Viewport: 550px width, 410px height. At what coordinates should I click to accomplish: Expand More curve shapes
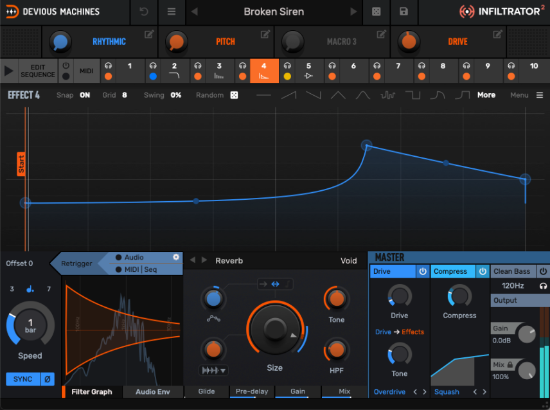point(486,95)
